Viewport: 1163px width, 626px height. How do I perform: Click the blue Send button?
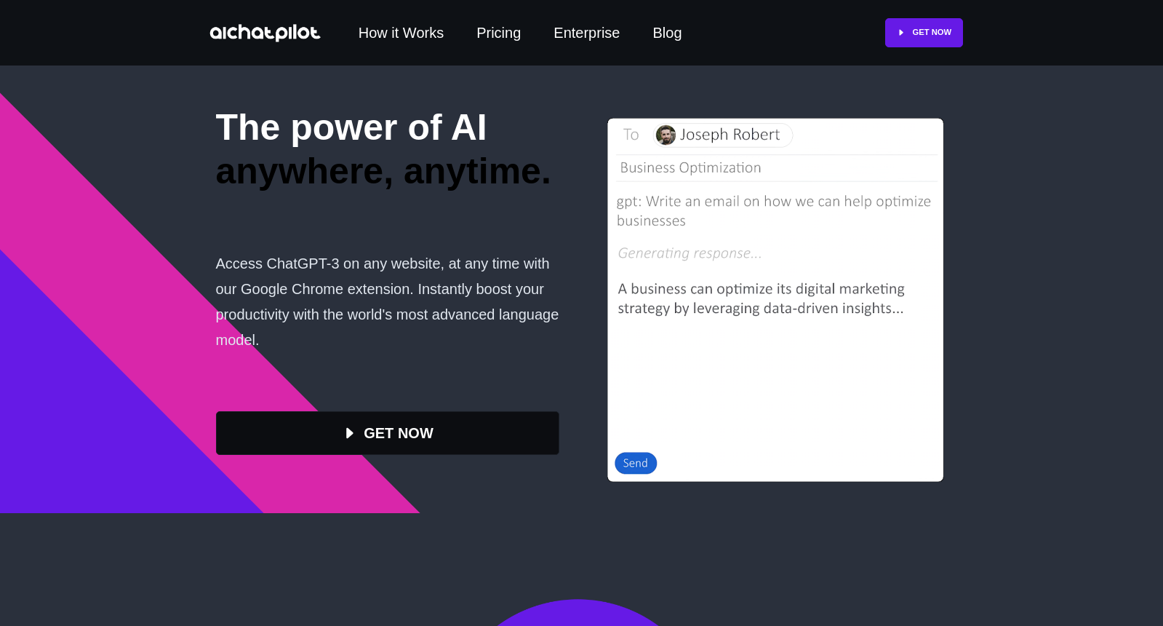pos(636,463)
